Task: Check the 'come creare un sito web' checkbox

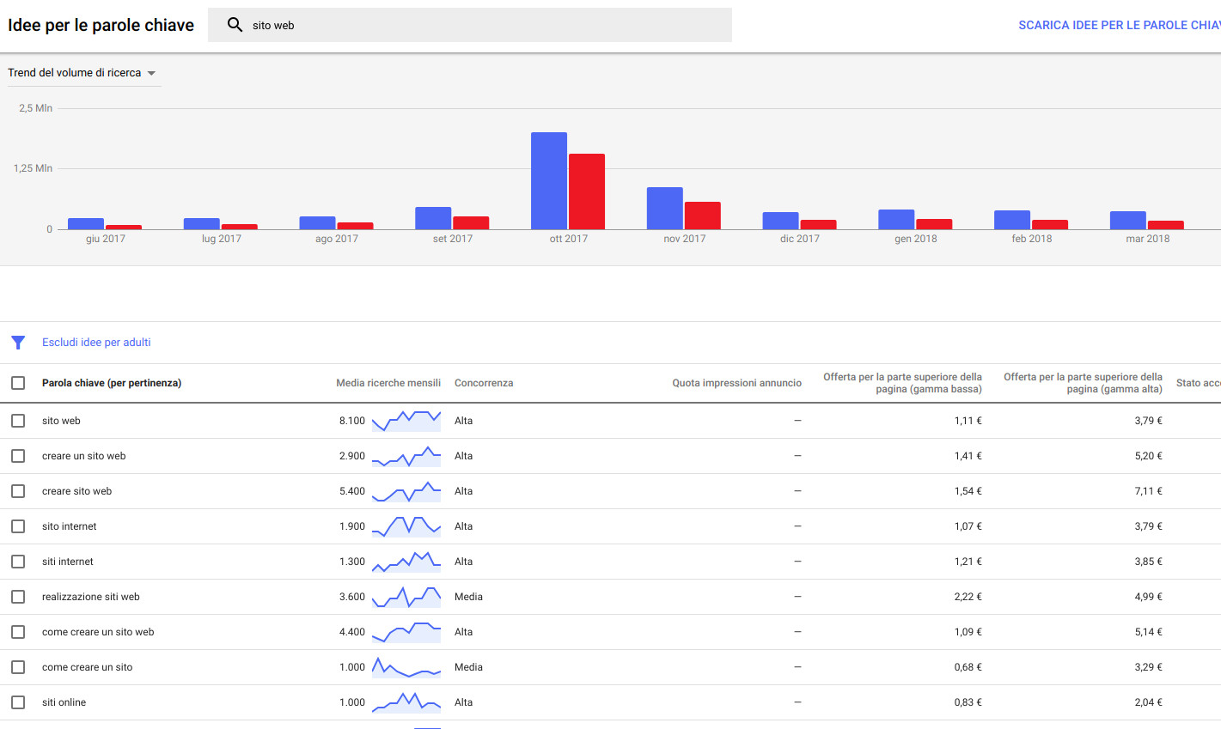Action: tap(18, 632)
